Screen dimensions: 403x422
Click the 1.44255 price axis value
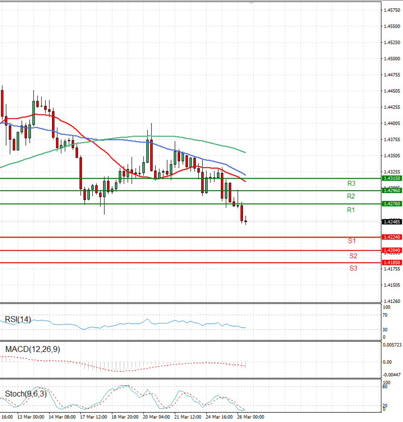pyautogui.click(x=392, y=107)
